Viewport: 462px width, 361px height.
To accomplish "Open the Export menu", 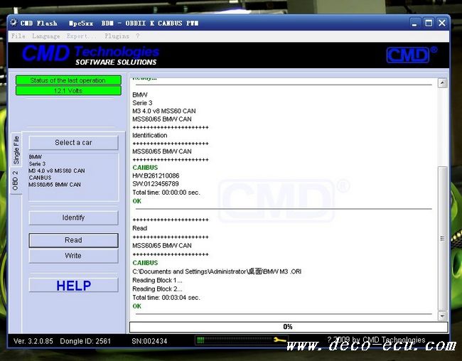I will coord(81,36).
